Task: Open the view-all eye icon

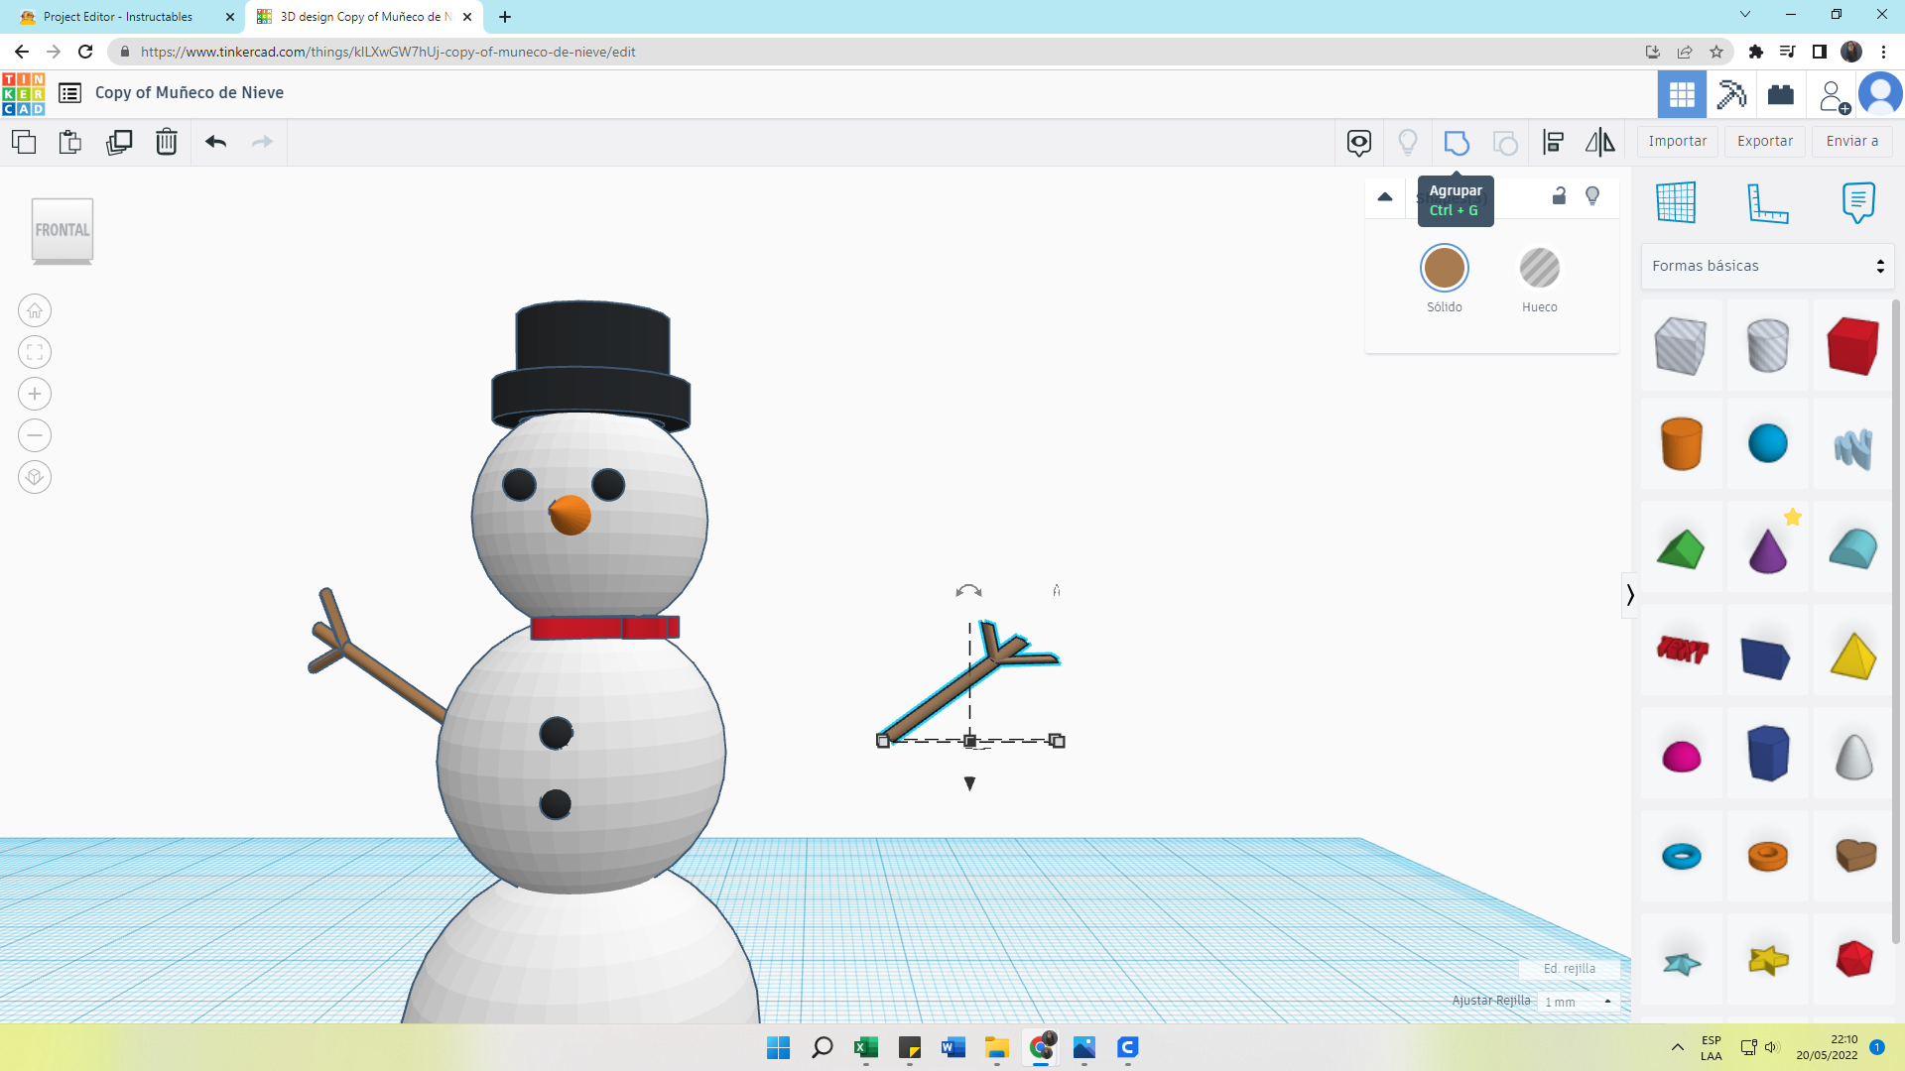Action: (1359, 143)
